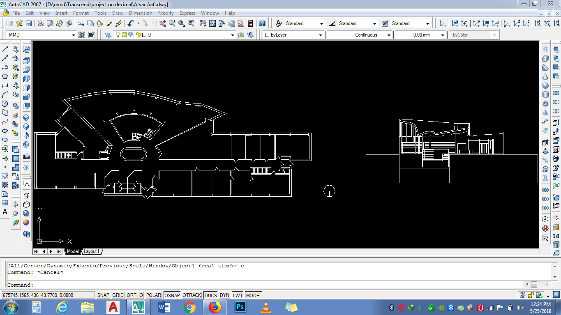Open the Dimension menu
561x315 pixels.
coord(141,13)
